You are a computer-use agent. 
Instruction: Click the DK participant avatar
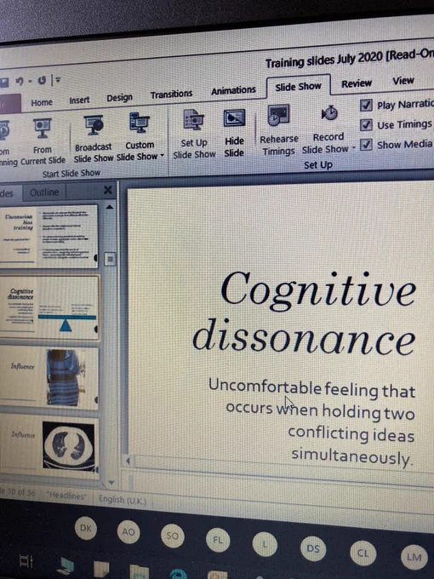pos(86,528)
